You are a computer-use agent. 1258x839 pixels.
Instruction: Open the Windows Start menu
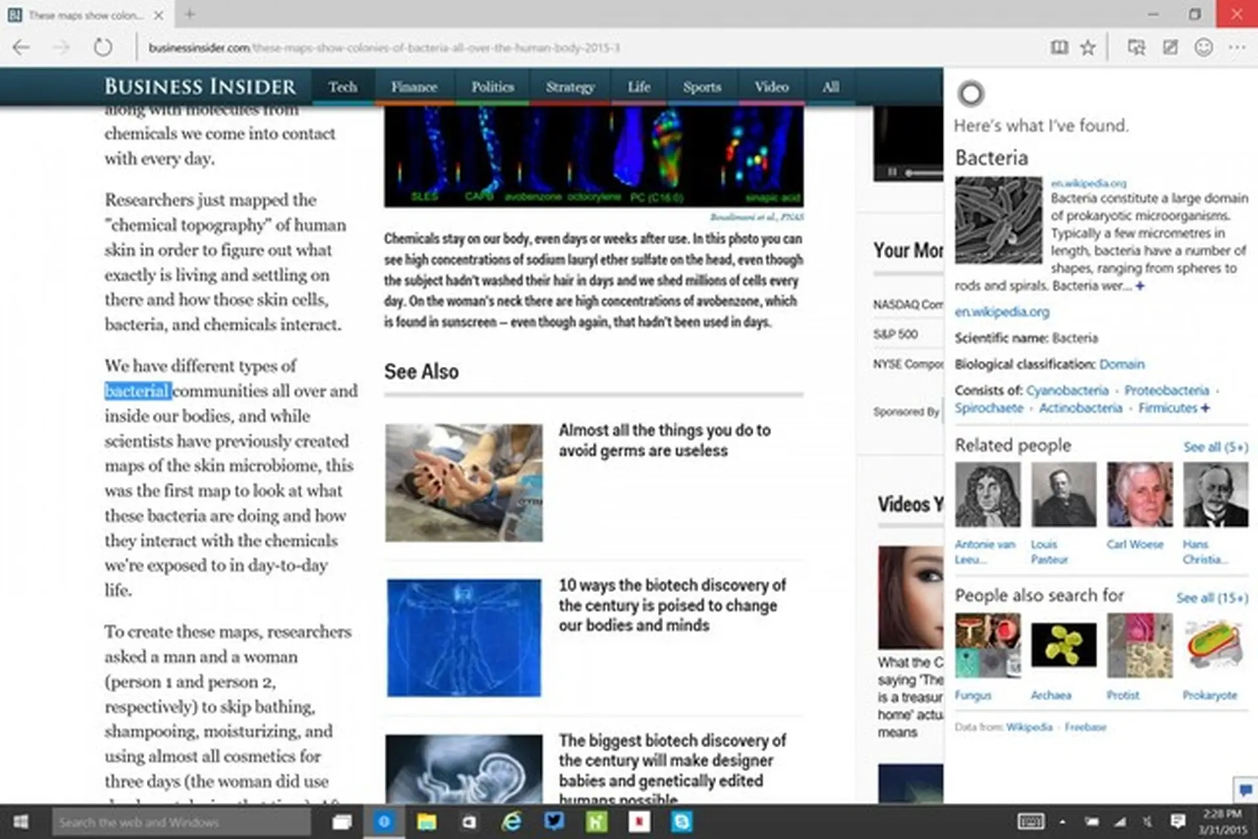[x=21, y=821]
